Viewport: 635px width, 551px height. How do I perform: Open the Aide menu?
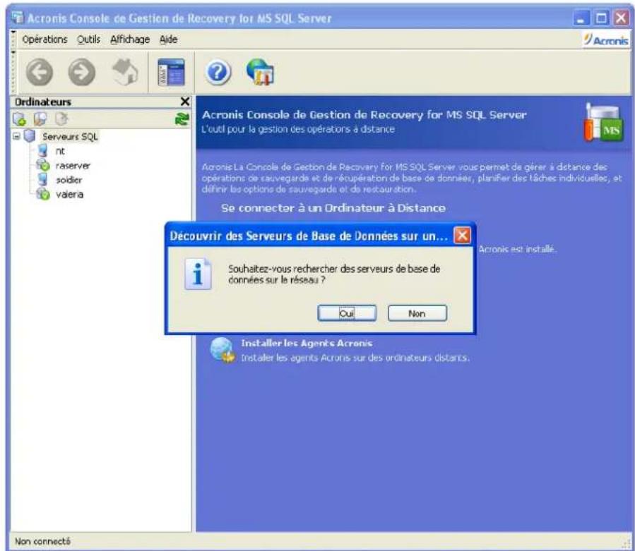[x=169, y=40]
